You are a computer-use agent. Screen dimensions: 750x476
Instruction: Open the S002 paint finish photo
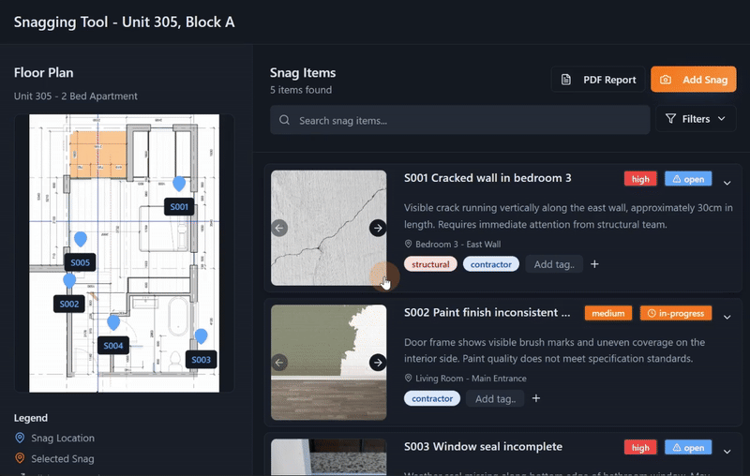pyautogui.click(x=329, y=363)
